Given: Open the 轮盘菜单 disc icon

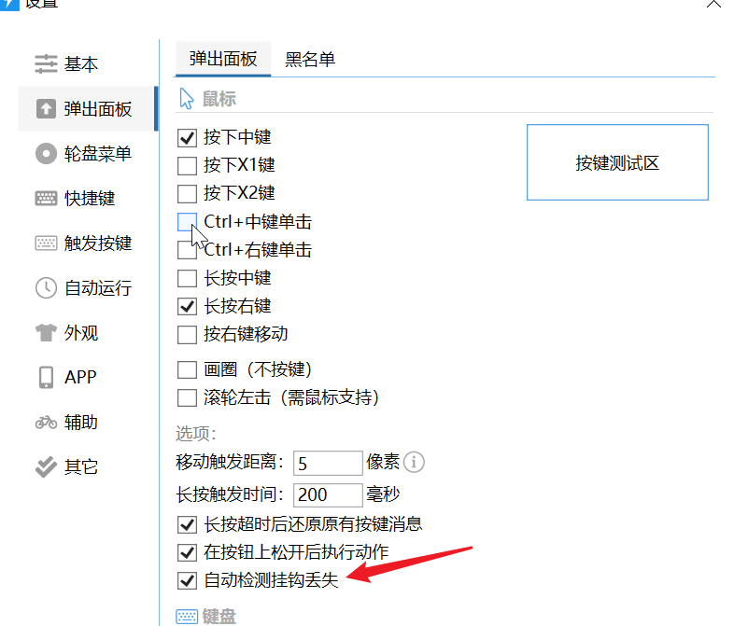Looking at the screenshot, I should coord(46,153).
